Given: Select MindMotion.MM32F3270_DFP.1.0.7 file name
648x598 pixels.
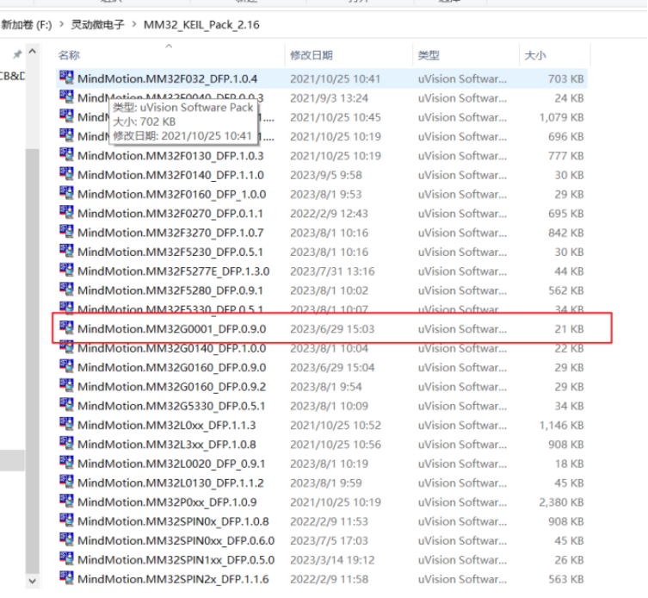Looking at the screenshot, I should [x=170, y=233].
